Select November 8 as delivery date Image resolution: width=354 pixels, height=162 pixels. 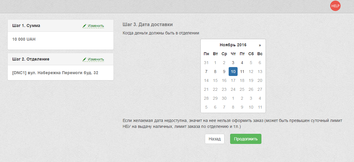[215, 72]
